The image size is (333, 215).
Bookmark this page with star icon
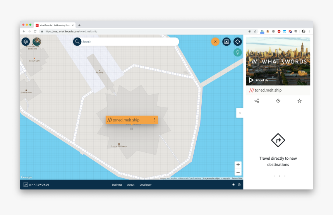pos(255,31)
